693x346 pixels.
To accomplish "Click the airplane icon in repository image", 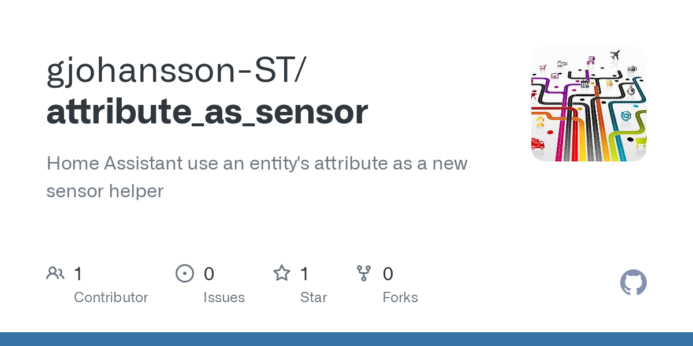I will click(x=614, y=56).
